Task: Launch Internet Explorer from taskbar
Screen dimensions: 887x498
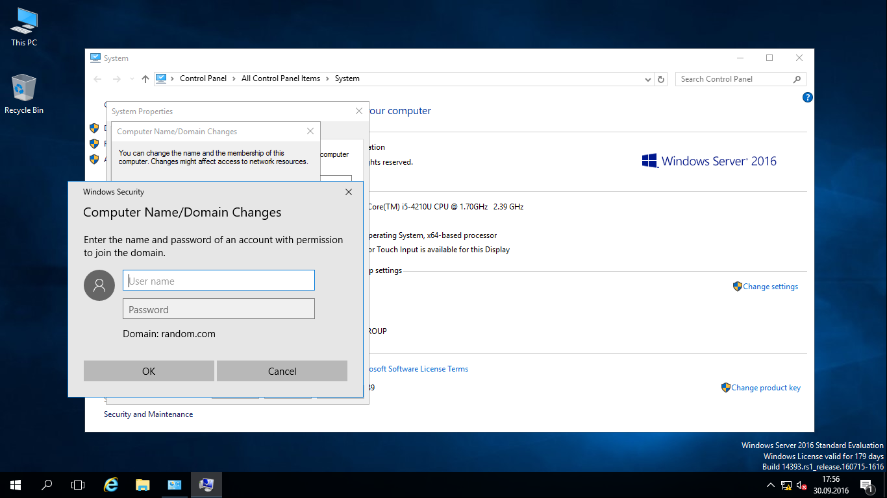Action: point(112,484)
